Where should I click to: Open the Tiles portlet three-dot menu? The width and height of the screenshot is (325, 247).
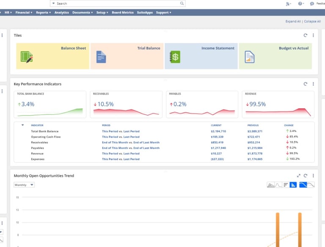pyautogui.click(x=313, y=35)
